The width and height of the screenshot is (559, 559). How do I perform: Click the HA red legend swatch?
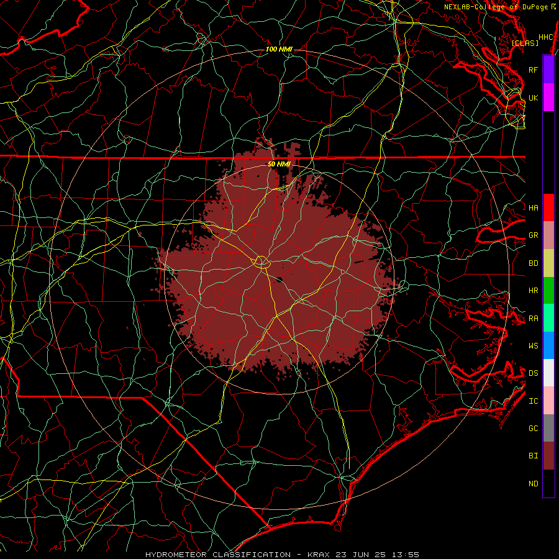(548, 207)
